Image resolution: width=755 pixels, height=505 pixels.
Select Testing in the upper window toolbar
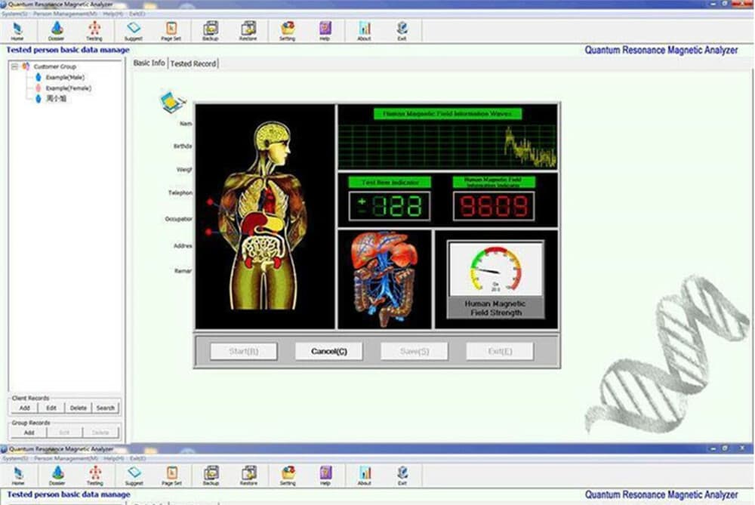(x=94, y=31)
